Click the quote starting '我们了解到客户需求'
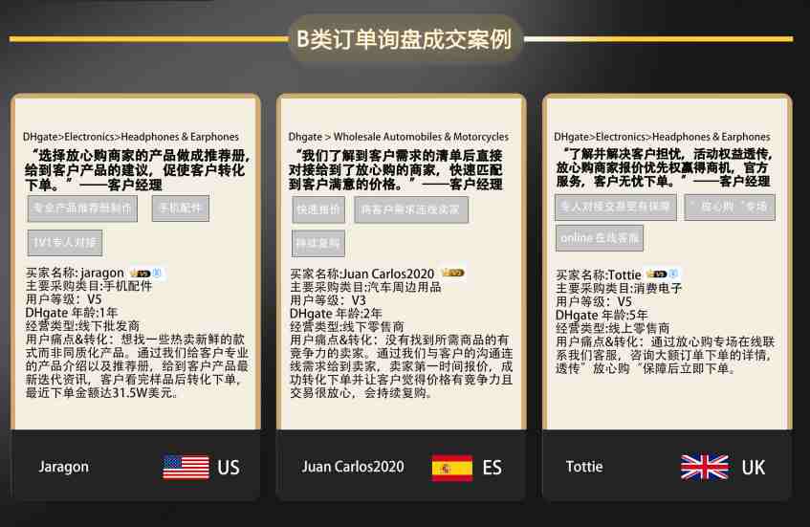810x527 pixels. (x=396, y=170)
